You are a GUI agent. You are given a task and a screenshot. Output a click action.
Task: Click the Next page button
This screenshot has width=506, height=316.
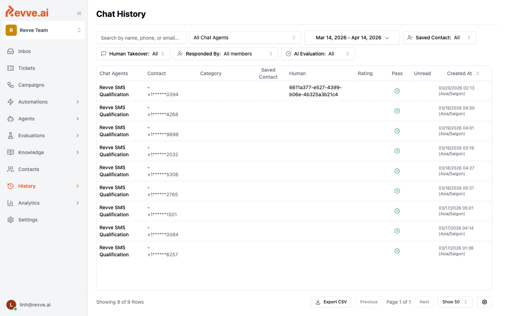click(x=424, y=302)
